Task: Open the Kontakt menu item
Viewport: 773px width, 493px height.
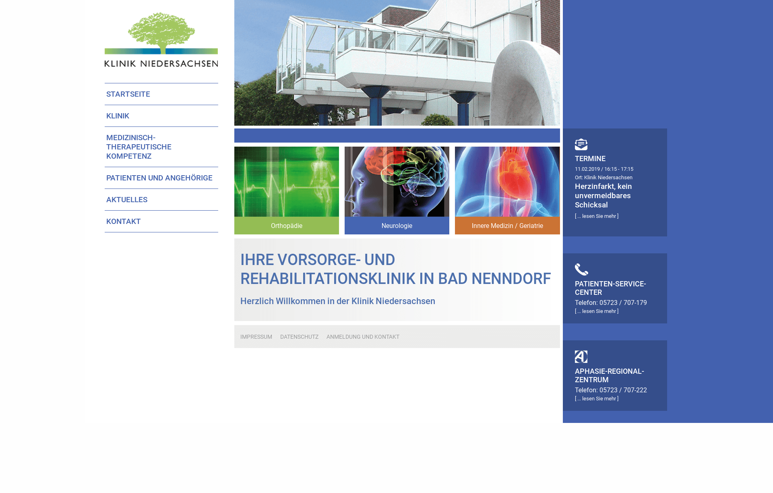Action: [161, 222]
